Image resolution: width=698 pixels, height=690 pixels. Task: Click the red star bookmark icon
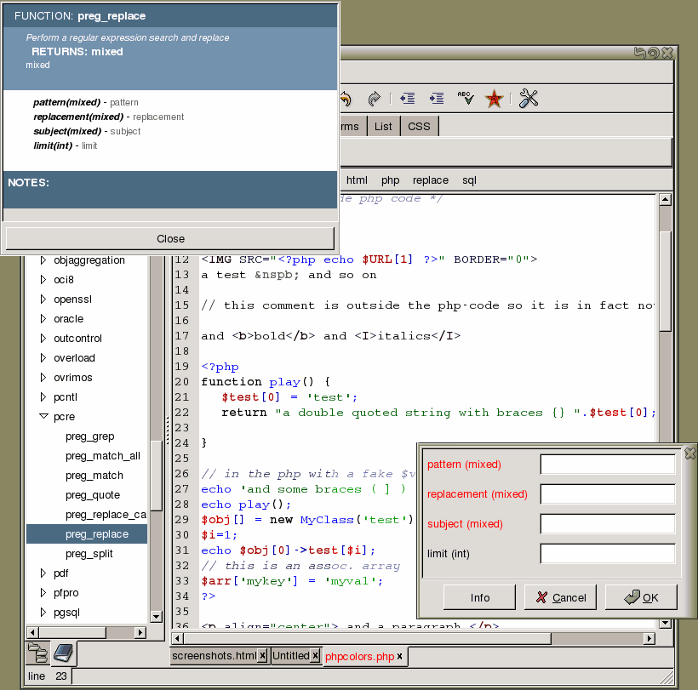point(493,99)
